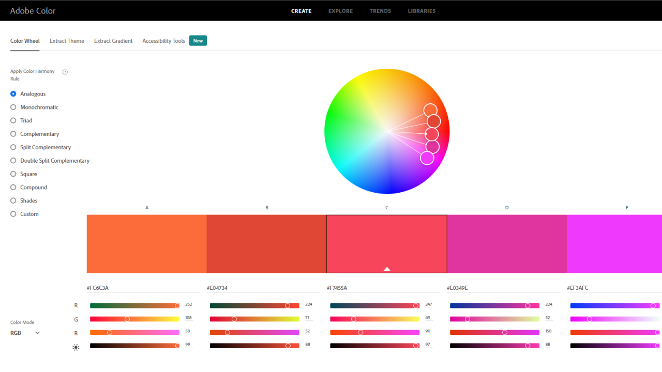662x372 pixels.
Task: Open the Explore menu item
Action: pos(340,11)
